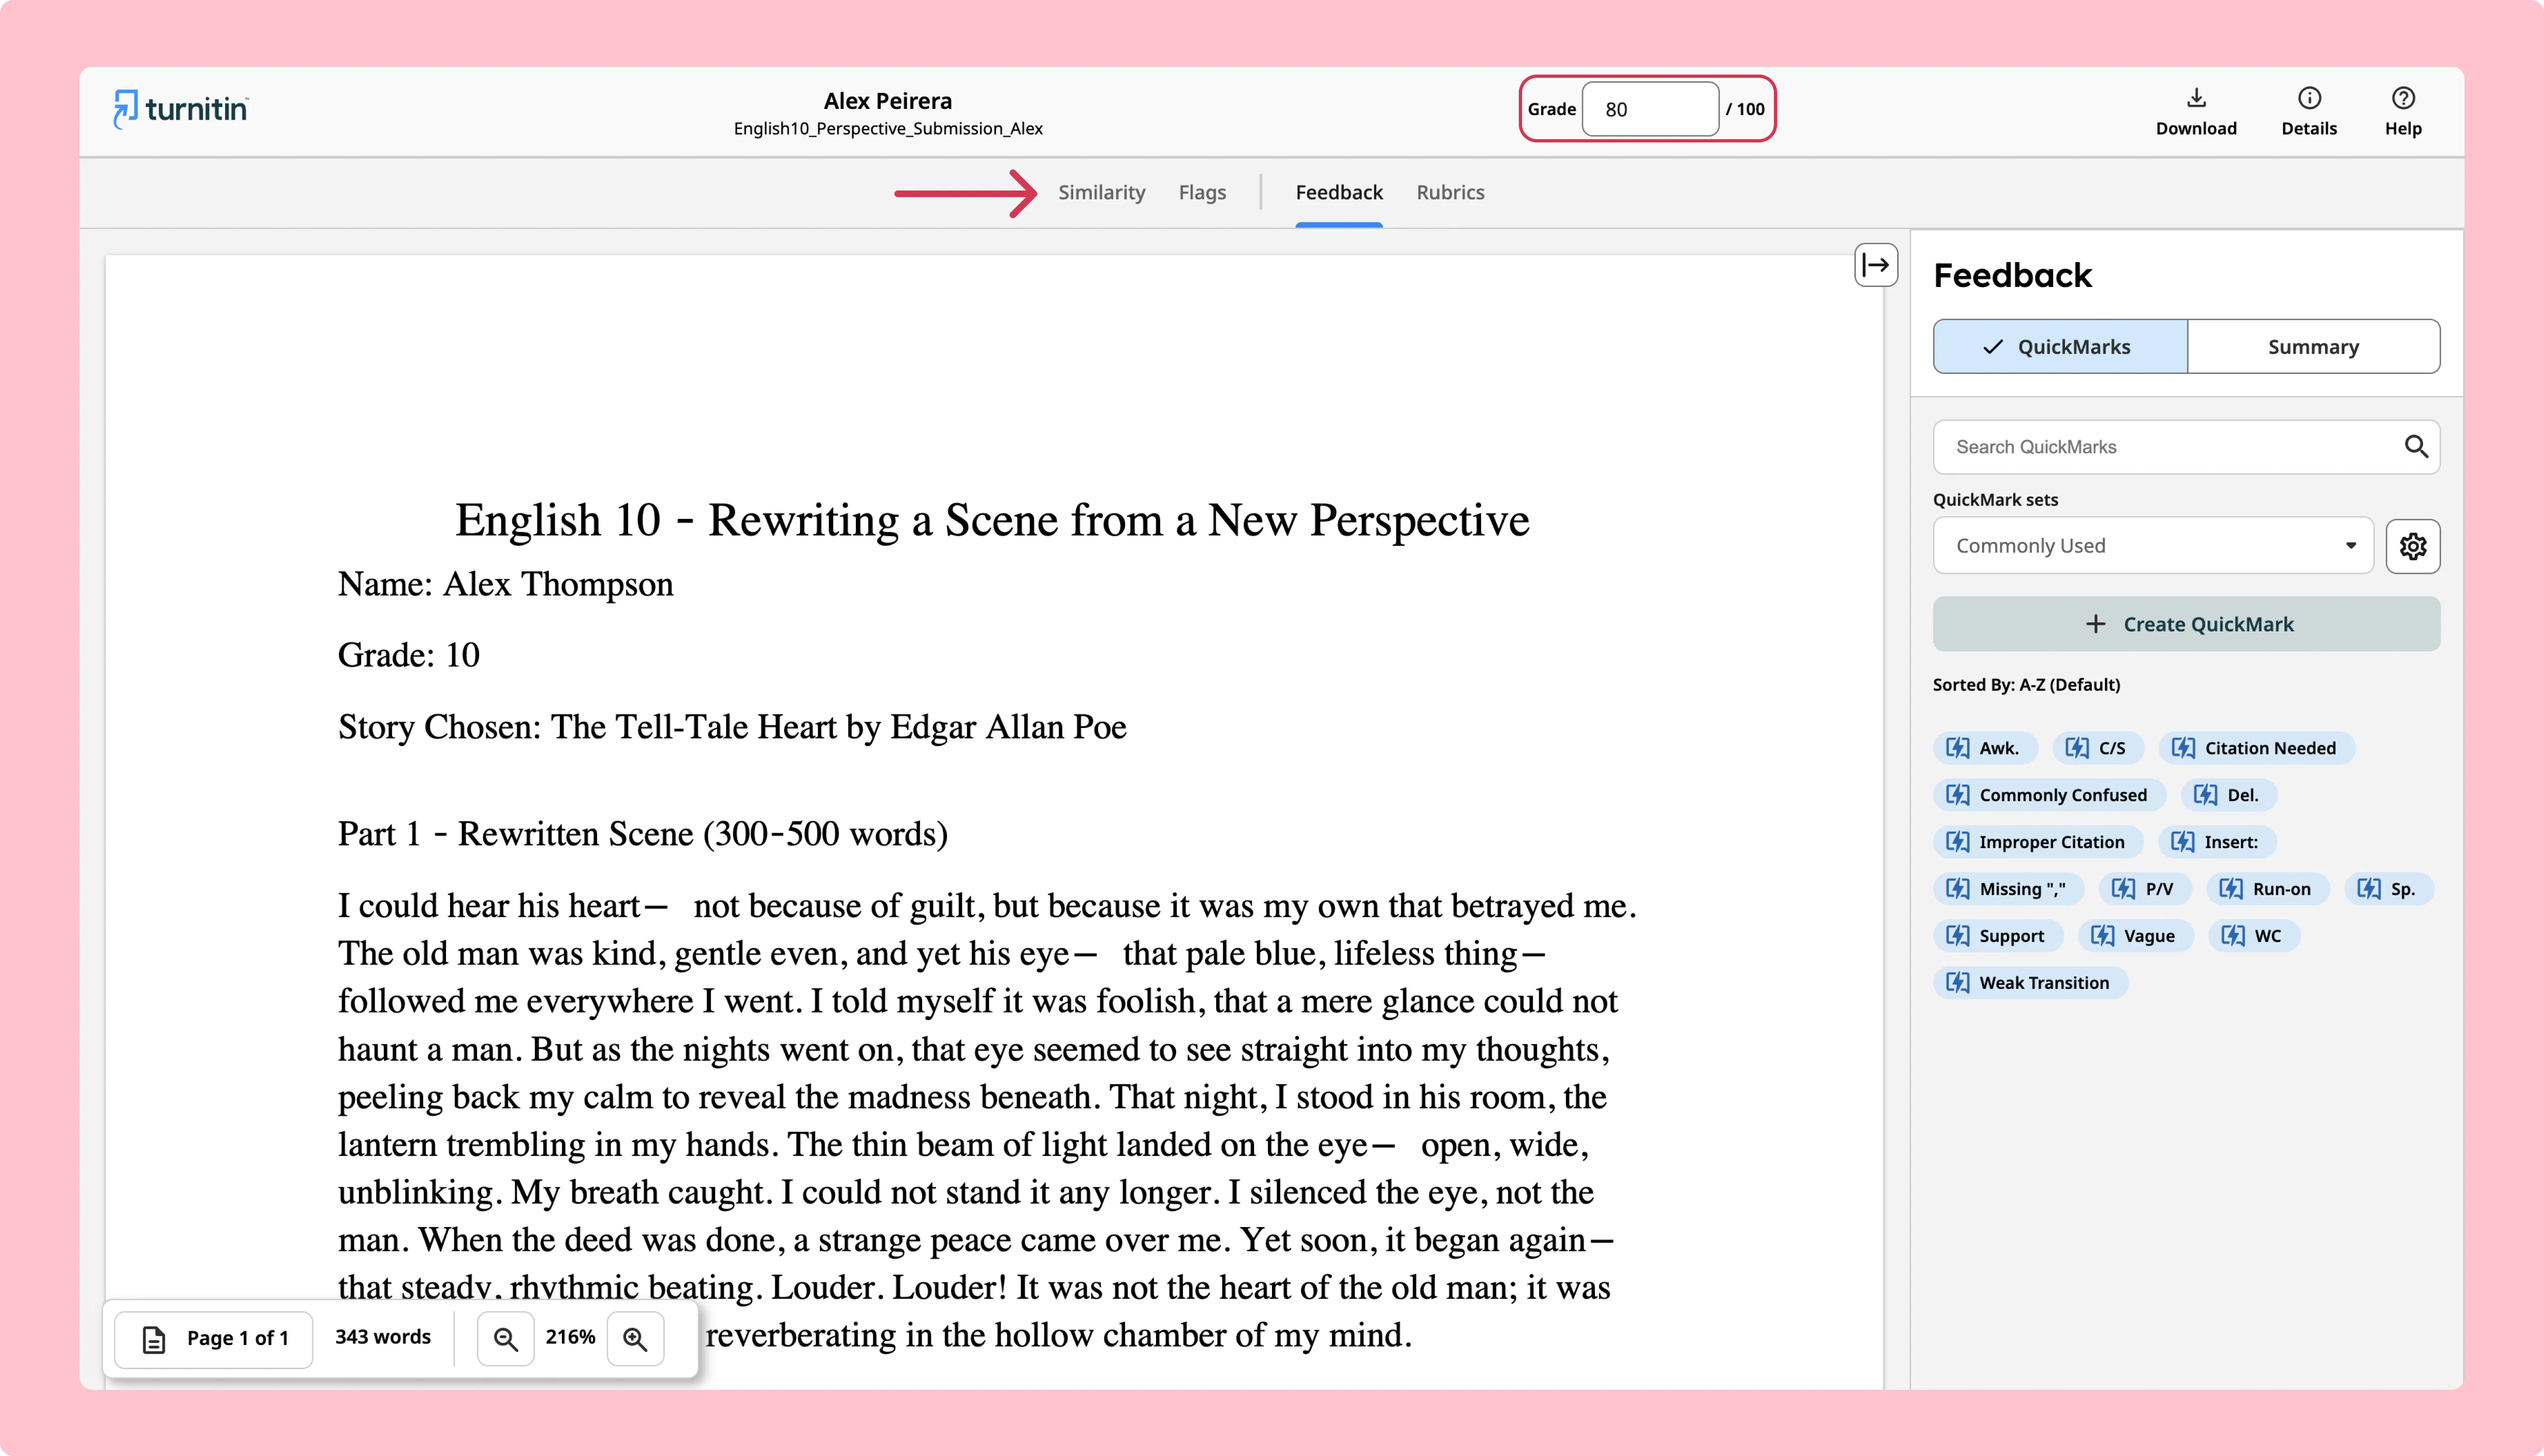Select the Insert: QuickMark

[2217, 842]
